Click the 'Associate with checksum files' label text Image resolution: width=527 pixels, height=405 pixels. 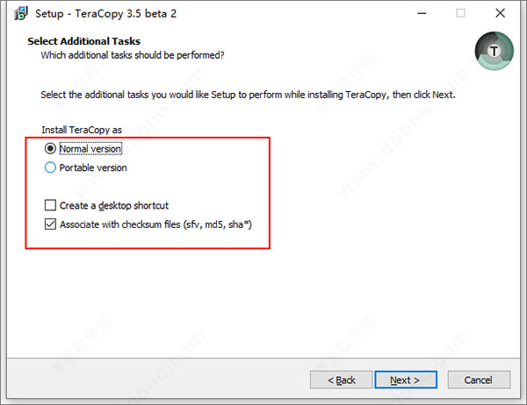155,224
